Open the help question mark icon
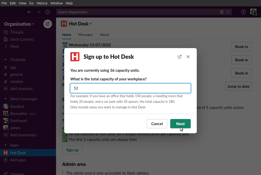Screen dimensions: 261x175 click(x=243, y=12)
